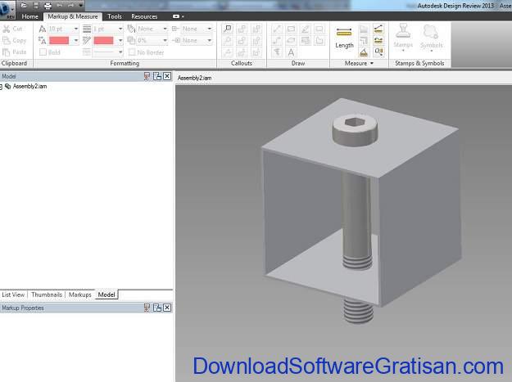Screen dimensions: 512x382
Task: Close the Markup Properties panel
Action: [167, 308]
